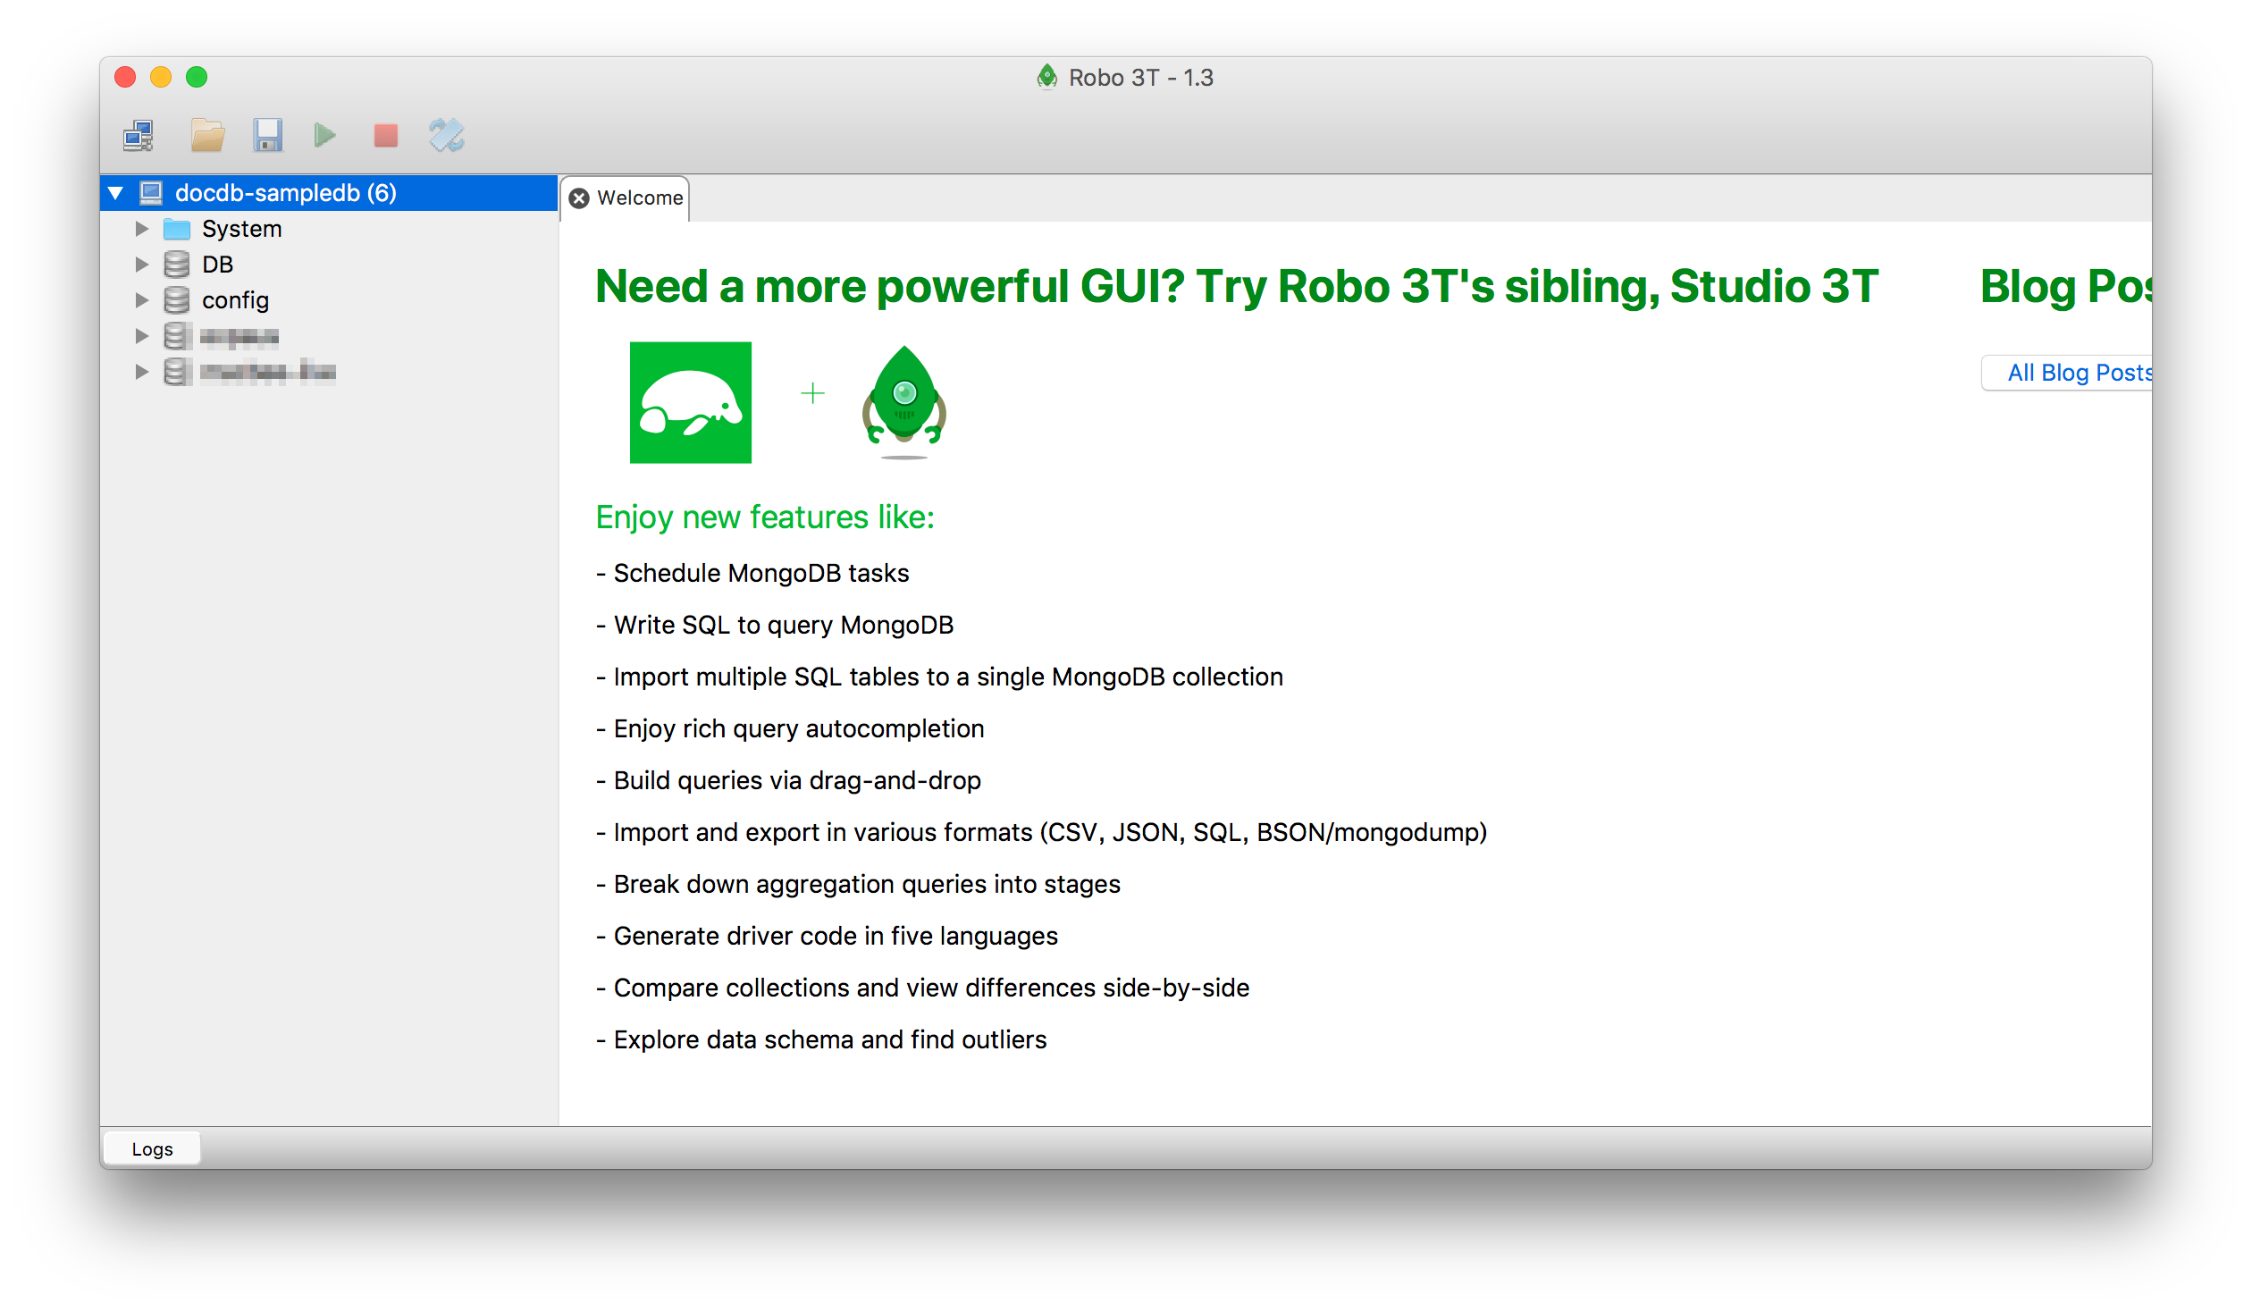Click the Studio 3T green logo
Image resolution: width=2252 pixels, height=1312 pixels.
pos(690,402)
